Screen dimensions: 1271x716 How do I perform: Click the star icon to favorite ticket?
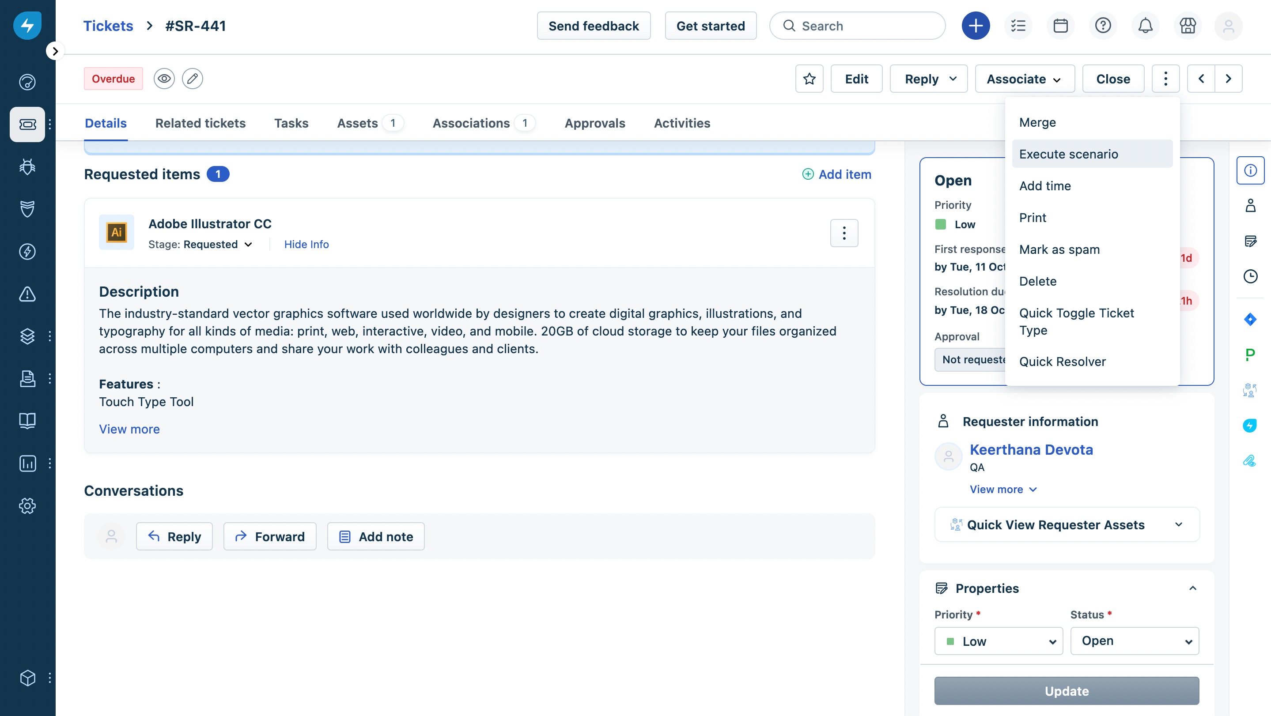(x=809, y=79)
